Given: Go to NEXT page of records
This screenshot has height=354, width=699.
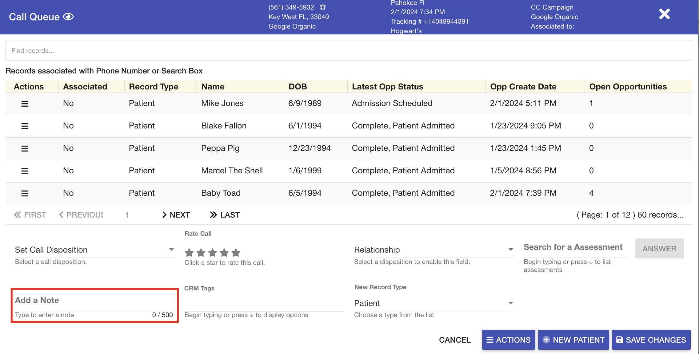Looking at the screenshot, I should click(176, 215).
